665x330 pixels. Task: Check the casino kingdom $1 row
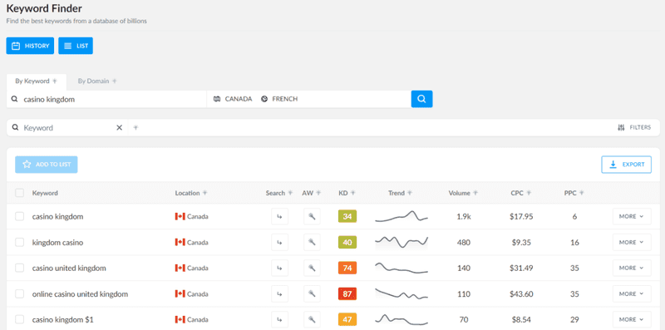click(x=19, y=319)
